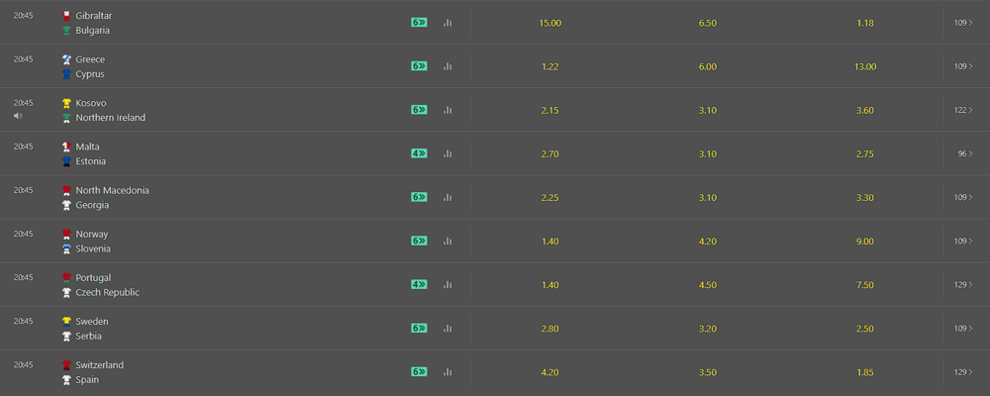The height and width of the screenshot is (396, 990).
Task: Click the 6» badge for North Macedonia vs Georgia
Action: tap(419, 197)
